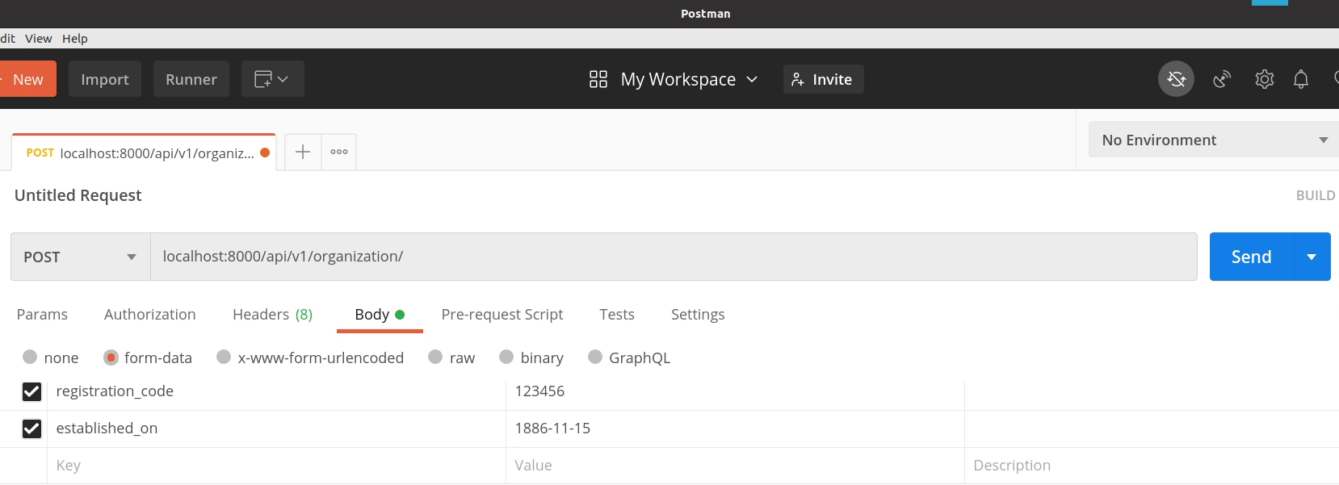The height and width of the screenshot is (485, 1339).
Task: Click the Invite button
Action: pyautogui.click(x=823, y=79)
